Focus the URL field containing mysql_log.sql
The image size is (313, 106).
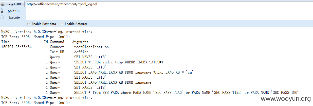169,10
